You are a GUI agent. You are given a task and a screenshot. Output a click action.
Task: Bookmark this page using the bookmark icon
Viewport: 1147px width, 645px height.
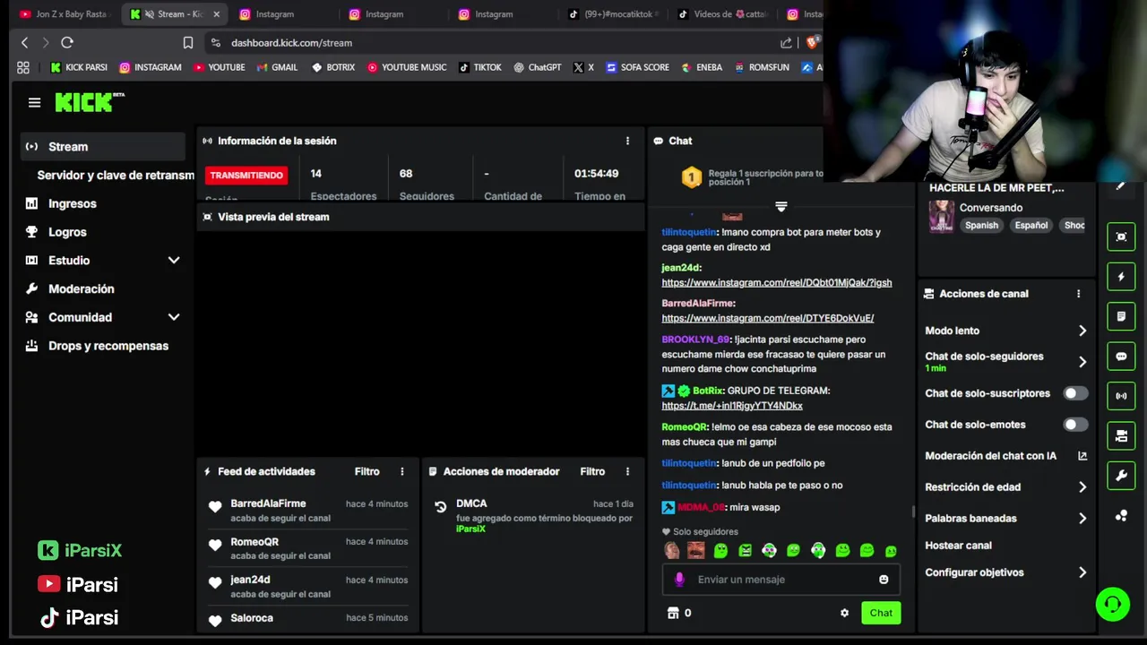[x=188, y=42]
